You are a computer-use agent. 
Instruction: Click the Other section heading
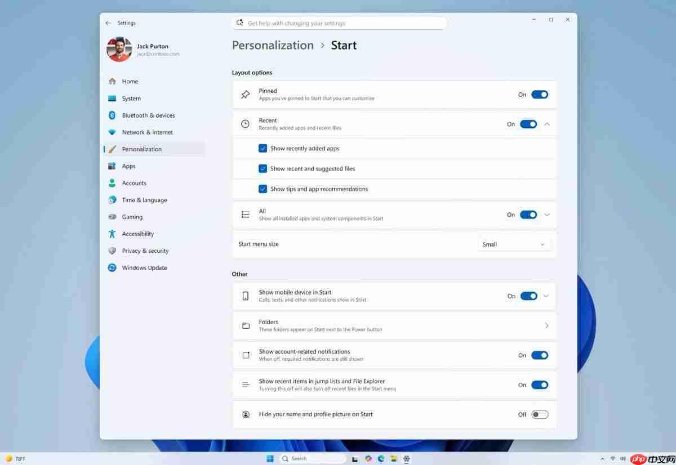[x=239, y=274]
